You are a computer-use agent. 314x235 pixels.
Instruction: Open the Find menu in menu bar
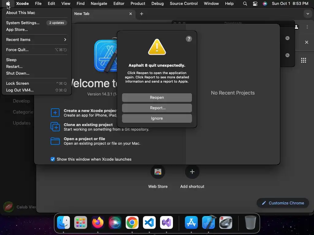81,4
